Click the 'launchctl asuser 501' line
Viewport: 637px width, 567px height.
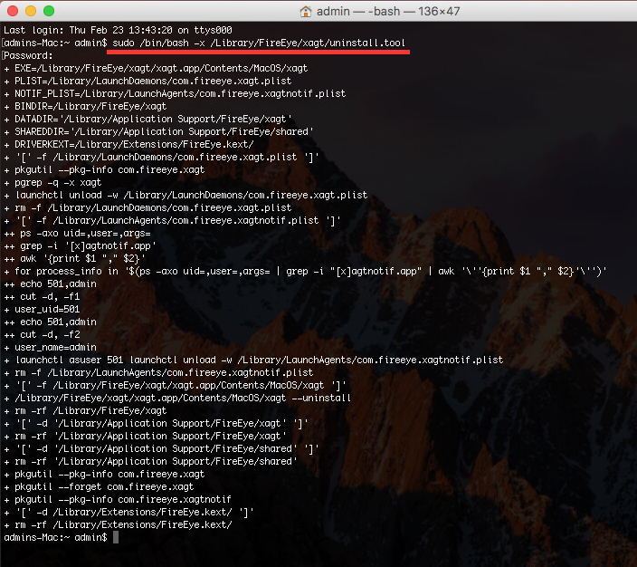pos(253,360)
